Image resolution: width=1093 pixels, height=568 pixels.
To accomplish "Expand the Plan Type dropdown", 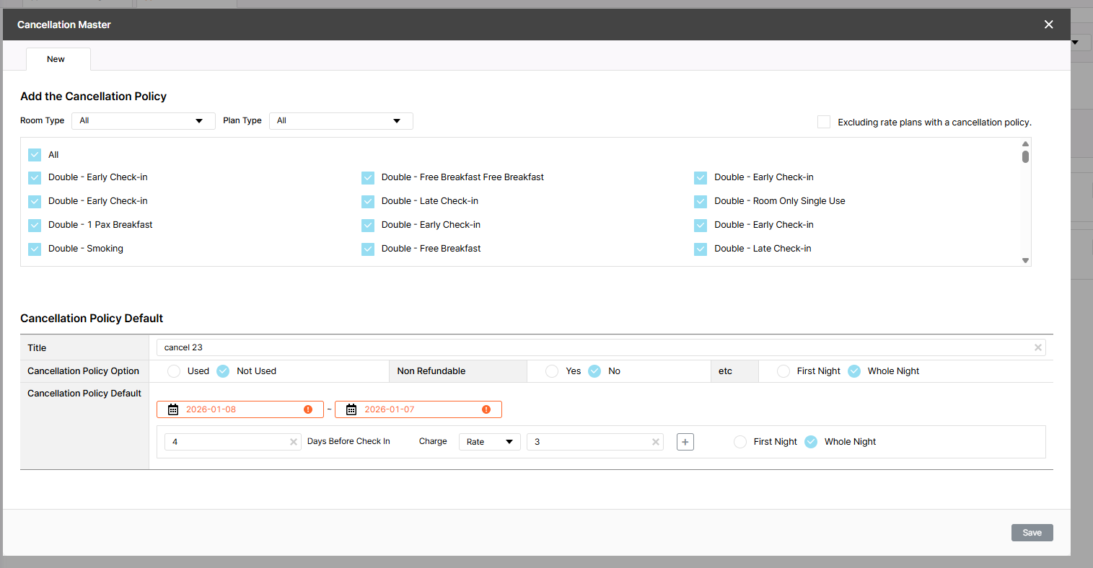I will (341, 121).
